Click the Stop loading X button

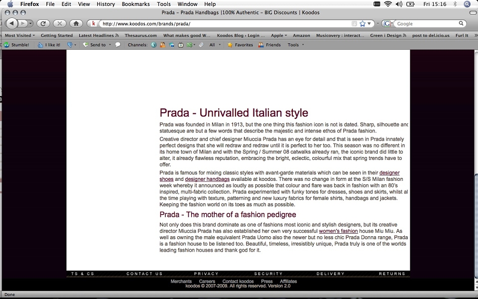click(x=59, y=23)
